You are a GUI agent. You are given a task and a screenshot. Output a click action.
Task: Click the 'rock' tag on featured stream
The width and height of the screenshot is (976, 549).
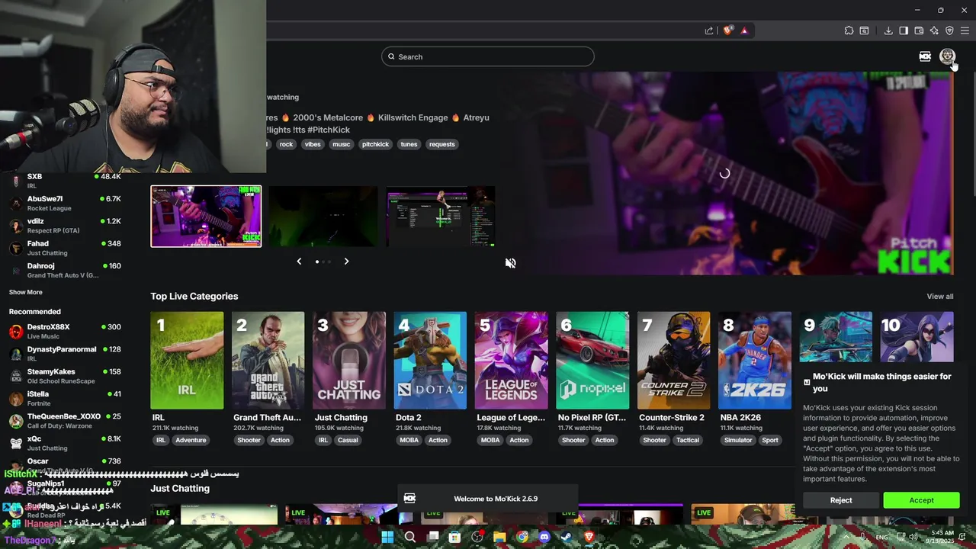click(286, 144)
